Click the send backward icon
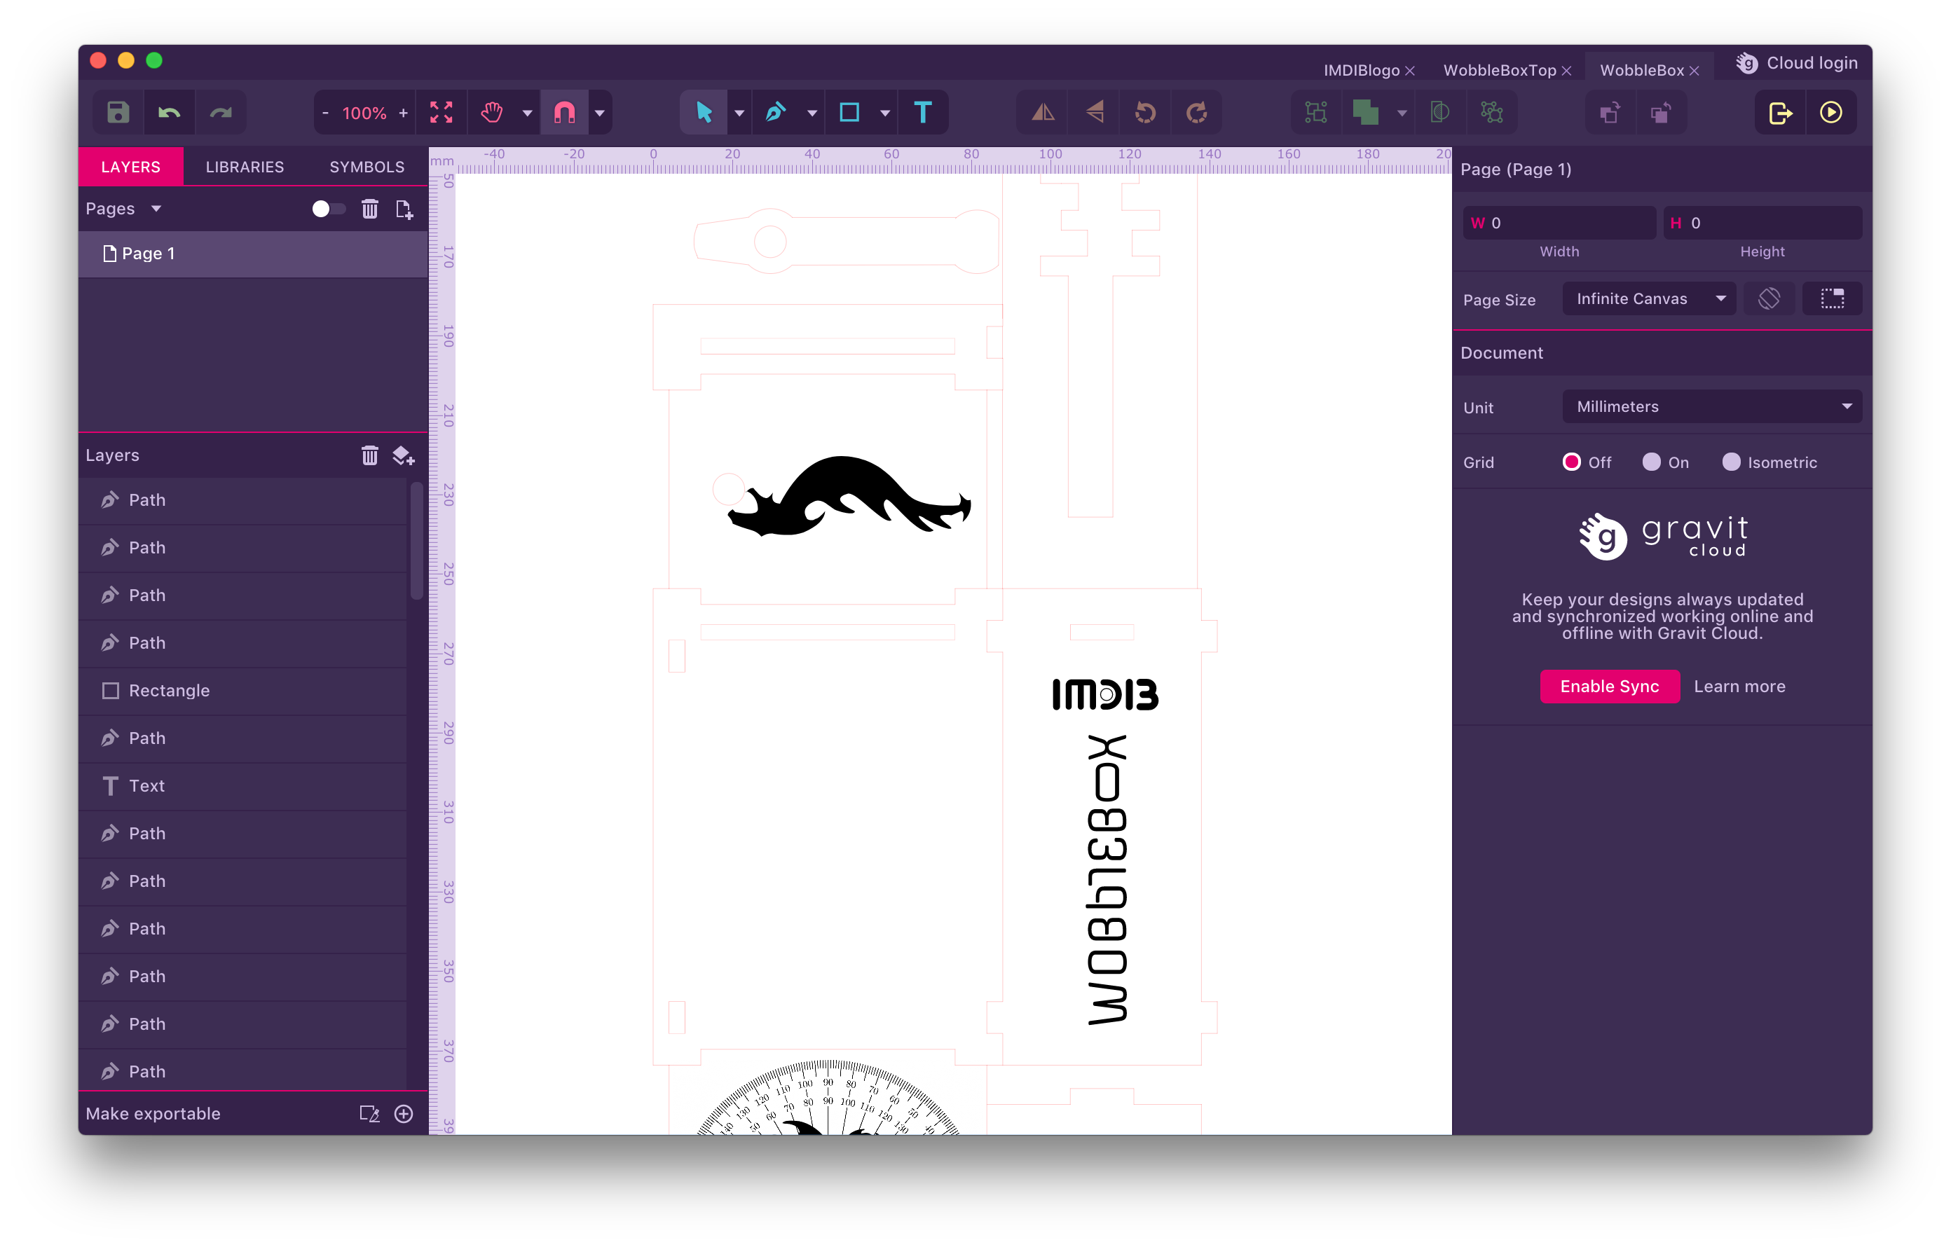Image resolution: width=1951 pixels, height=1247 pixels. pyautogui.click(x=1660, y=113)
